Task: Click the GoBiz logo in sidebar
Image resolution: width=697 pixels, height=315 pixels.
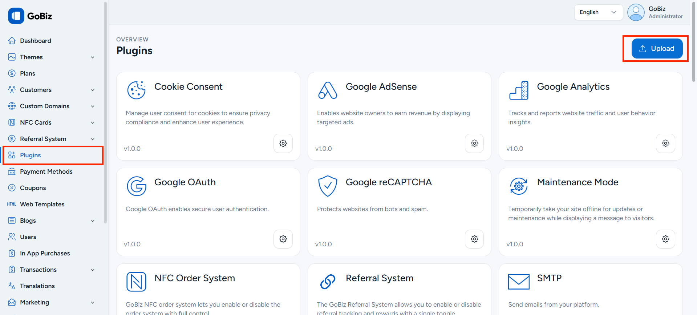Action: point(30,16)
